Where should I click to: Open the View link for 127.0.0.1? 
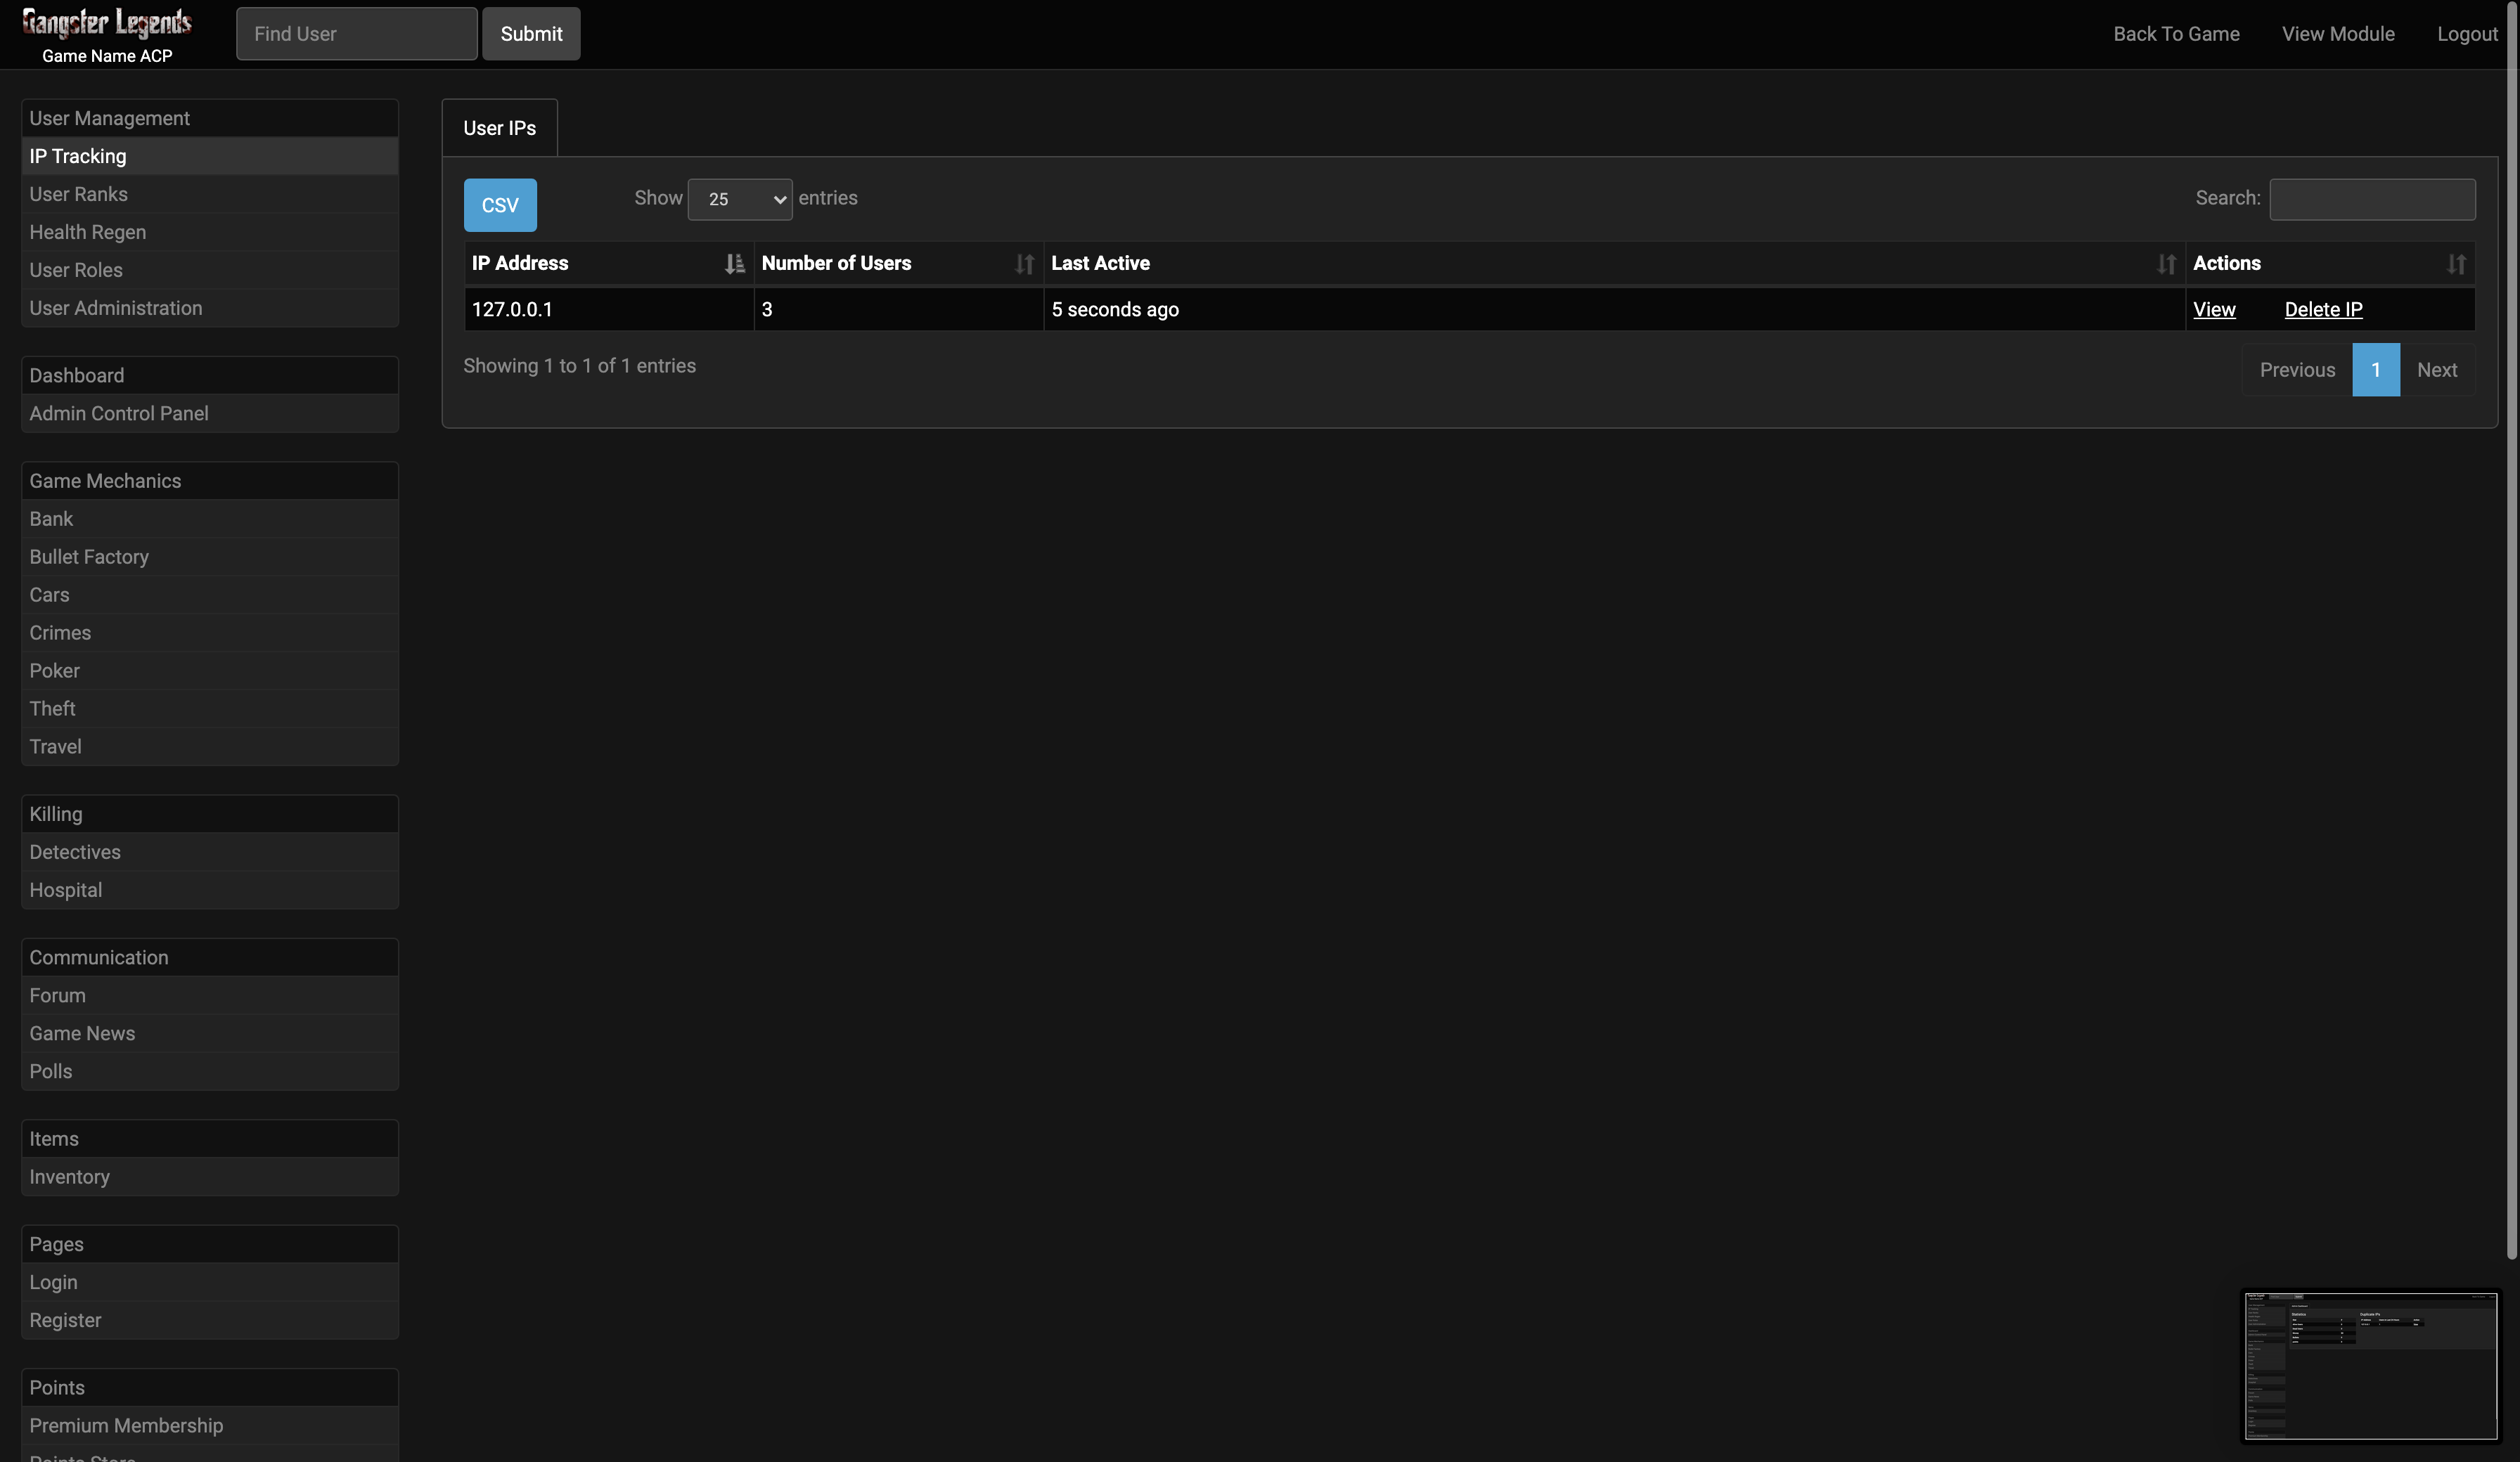[2214, 310]
